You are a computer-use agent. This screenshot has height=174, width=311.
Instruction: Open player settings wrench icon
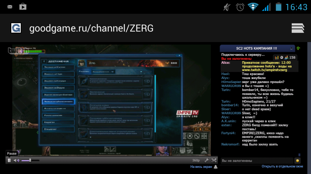(206, 160)
